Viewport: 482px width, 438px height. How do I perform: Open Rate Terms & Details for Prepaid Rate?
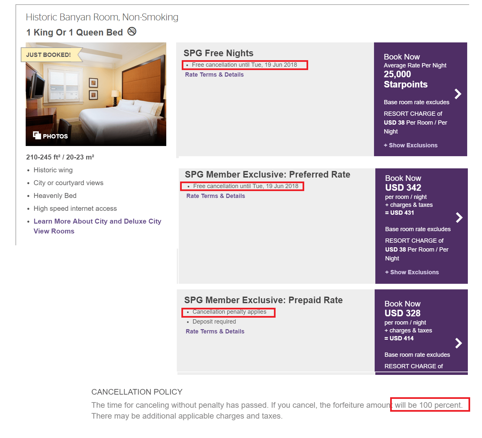click(x=215, y=331)
